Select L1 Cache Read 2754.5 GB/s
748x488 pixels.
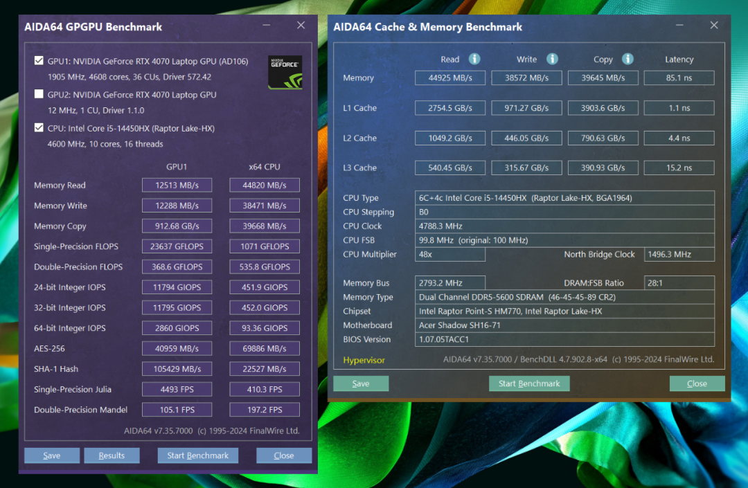pyautogui.click(x=450, y=108)
